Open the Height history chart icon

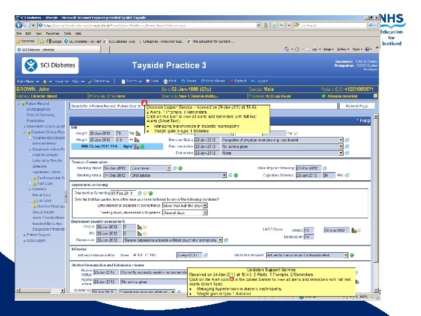(x=137, y=140)
